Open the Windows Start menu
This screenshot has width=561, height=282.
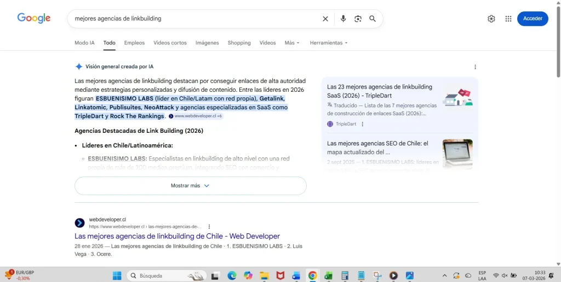[x=117, y=275]
